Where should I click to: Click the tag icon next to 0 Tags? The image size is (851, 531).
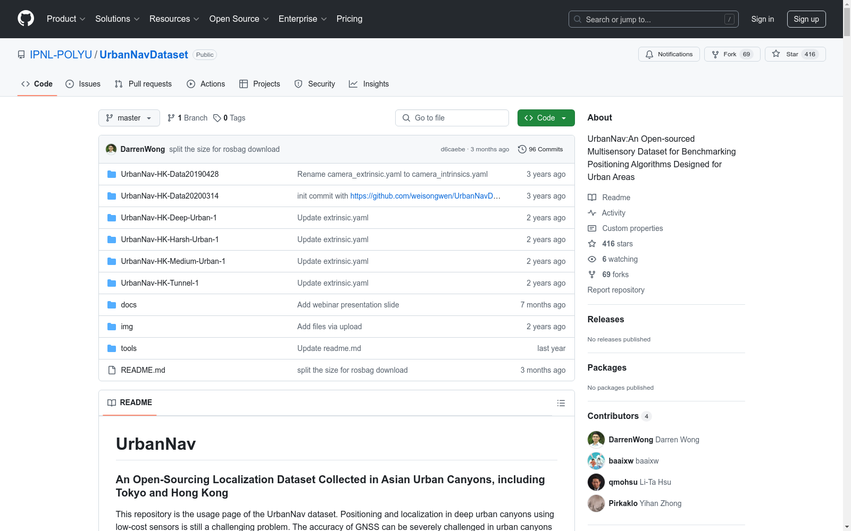pyautogui.click(x=217, y=118)
